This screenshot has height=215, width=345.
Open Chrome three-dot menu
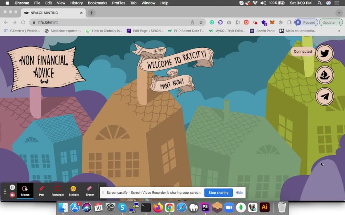pyautogui.click(x=339, y=22)
